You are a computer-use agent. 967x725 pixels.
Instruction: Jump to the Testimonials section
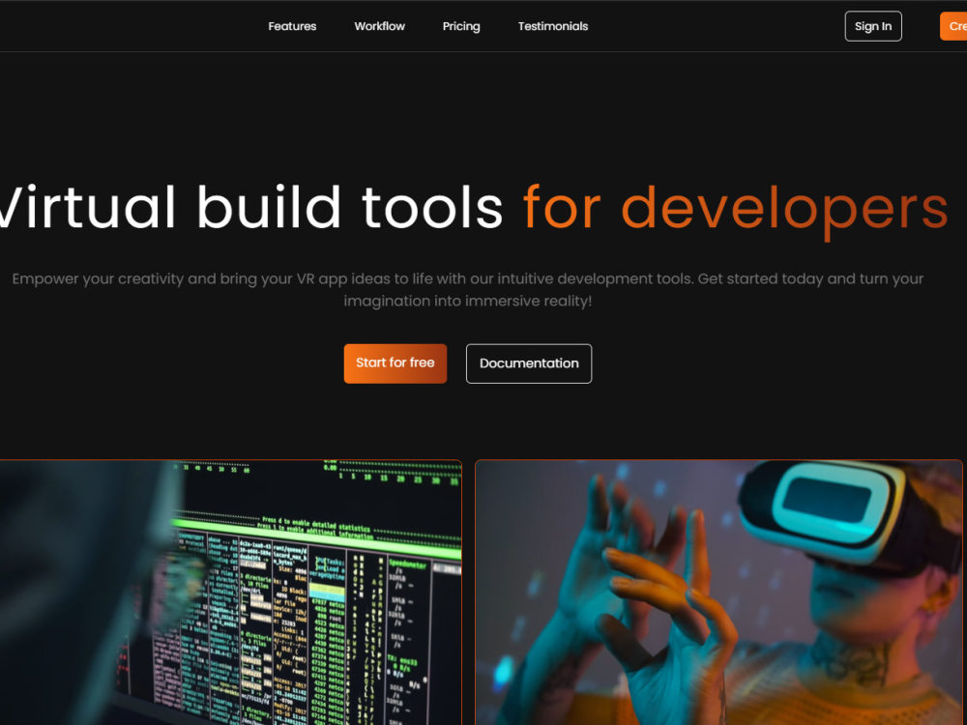(552, 26)
